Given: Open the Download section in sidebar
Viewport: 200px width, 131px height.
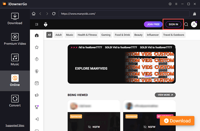Looking at the screenshot, I should [15, 19].
